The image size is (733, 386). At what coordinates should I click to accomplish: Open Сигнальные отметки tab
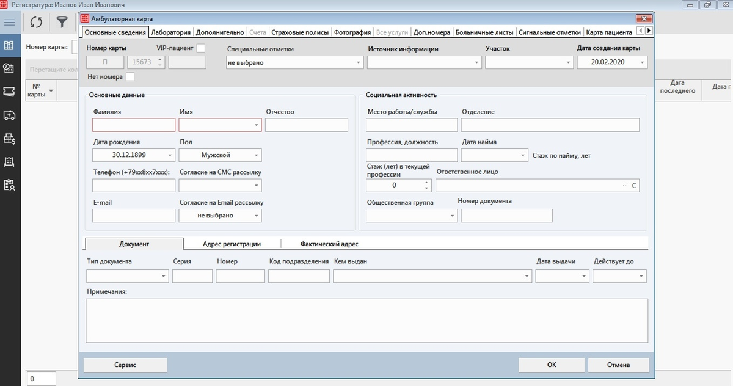click(x=550, y=32)
